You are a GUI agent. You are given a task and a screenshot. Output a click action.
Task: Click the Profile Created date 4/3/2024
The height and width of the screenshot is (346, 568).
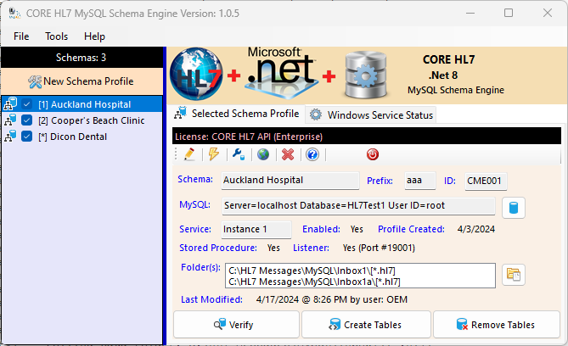(x=476, y=229)
